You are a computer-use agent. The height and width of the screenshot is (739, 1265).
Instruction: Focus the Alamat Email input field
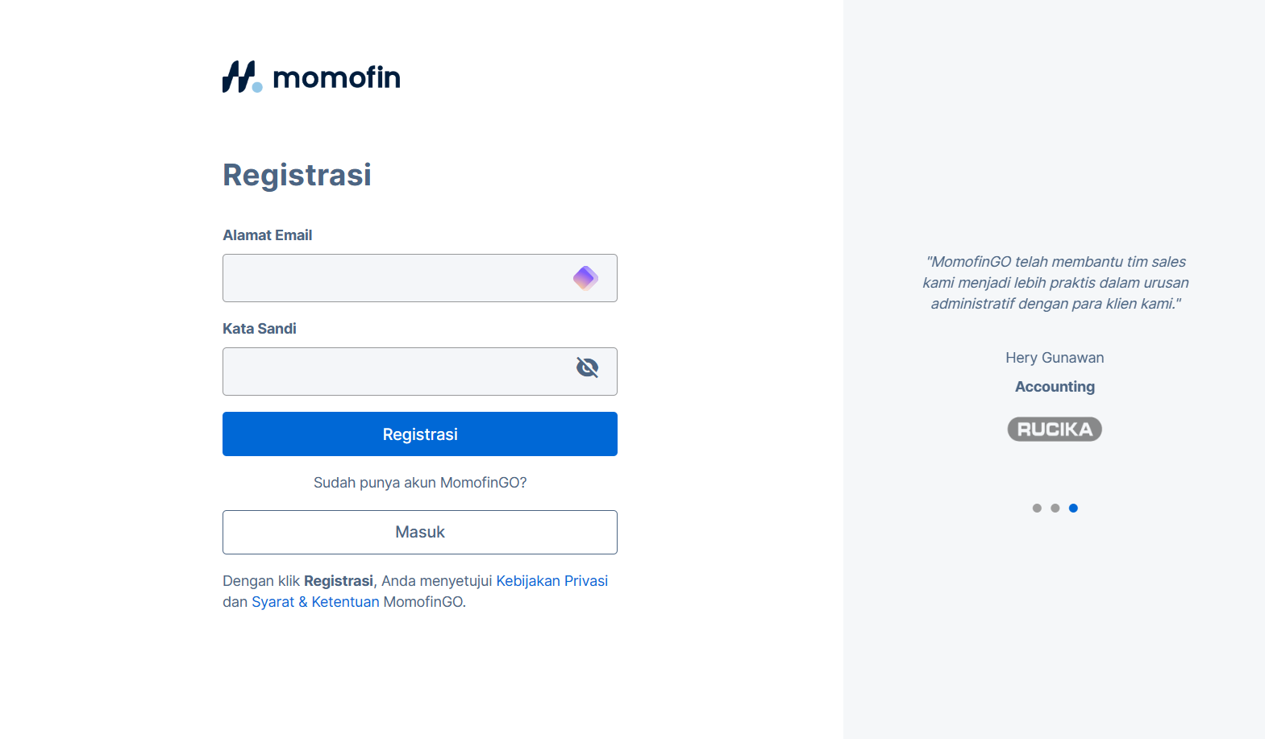coord(395,278)
